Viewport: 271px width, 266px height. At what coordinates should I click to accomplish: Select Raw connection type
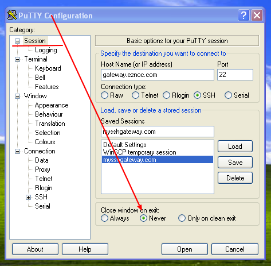point(104,95)
